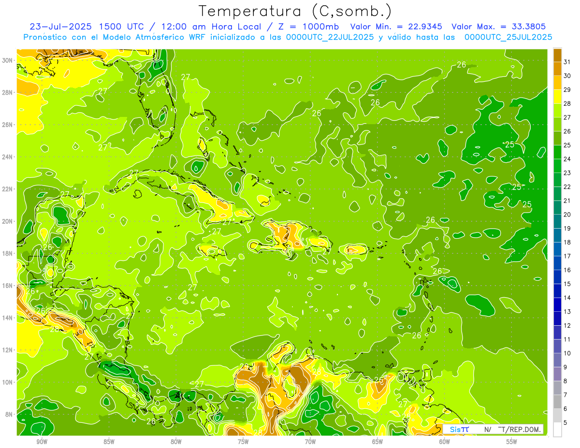Click the legend value 19
Screen dimensions: 580x448
(x=567, y=229)
